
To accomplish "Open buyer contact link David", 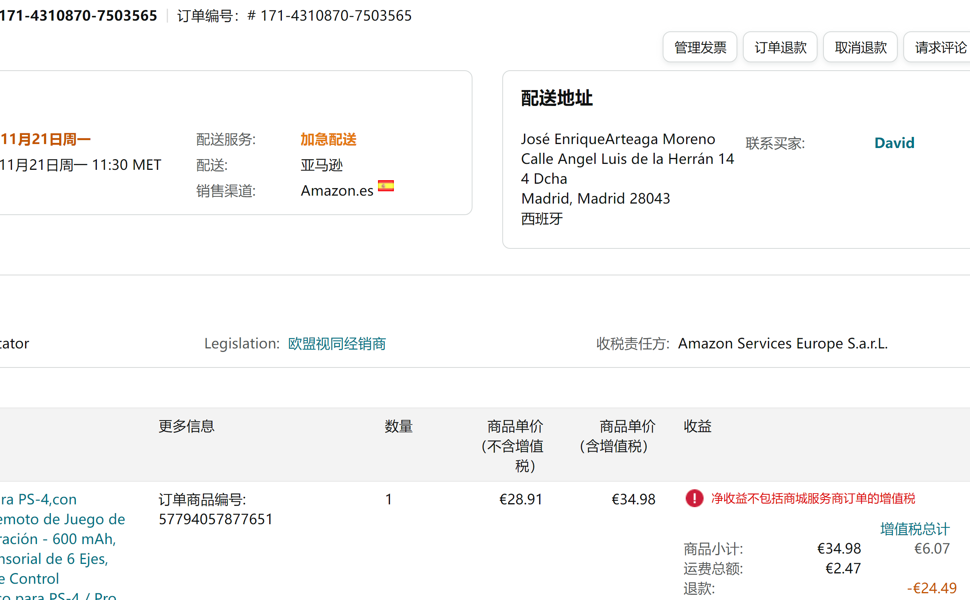I will [894, 143].
